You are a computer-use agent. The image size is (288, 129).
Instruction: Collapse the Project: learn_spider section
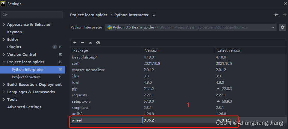tap(4, 62)
